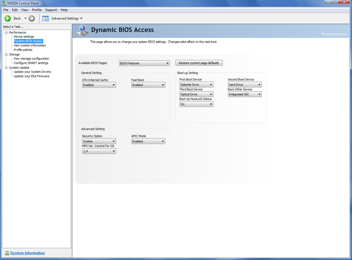Select Configure SMART settings task
352x260 pixels.
[31, 63]
